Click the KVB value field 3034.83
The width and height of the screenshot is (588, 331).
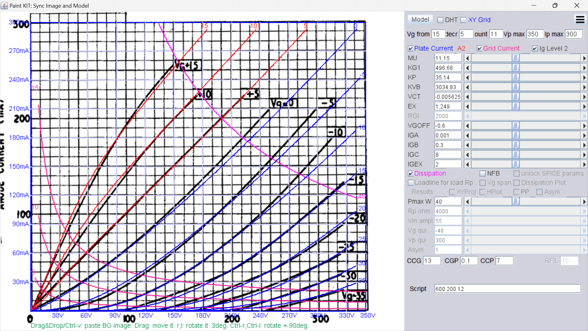click(x=448, y=87)
